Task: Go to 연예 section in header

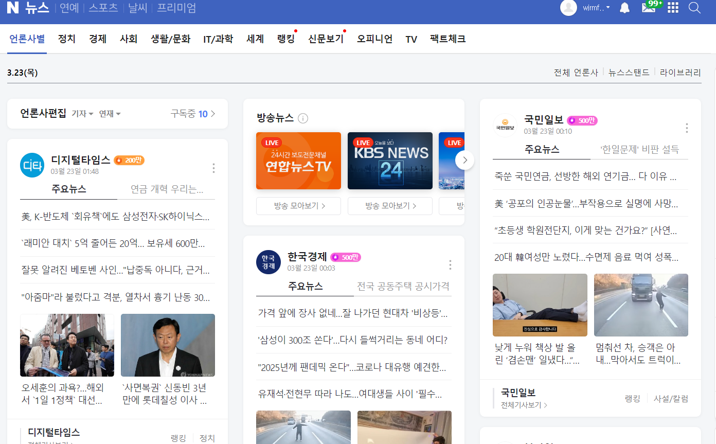Action: (x=69, y=8)
